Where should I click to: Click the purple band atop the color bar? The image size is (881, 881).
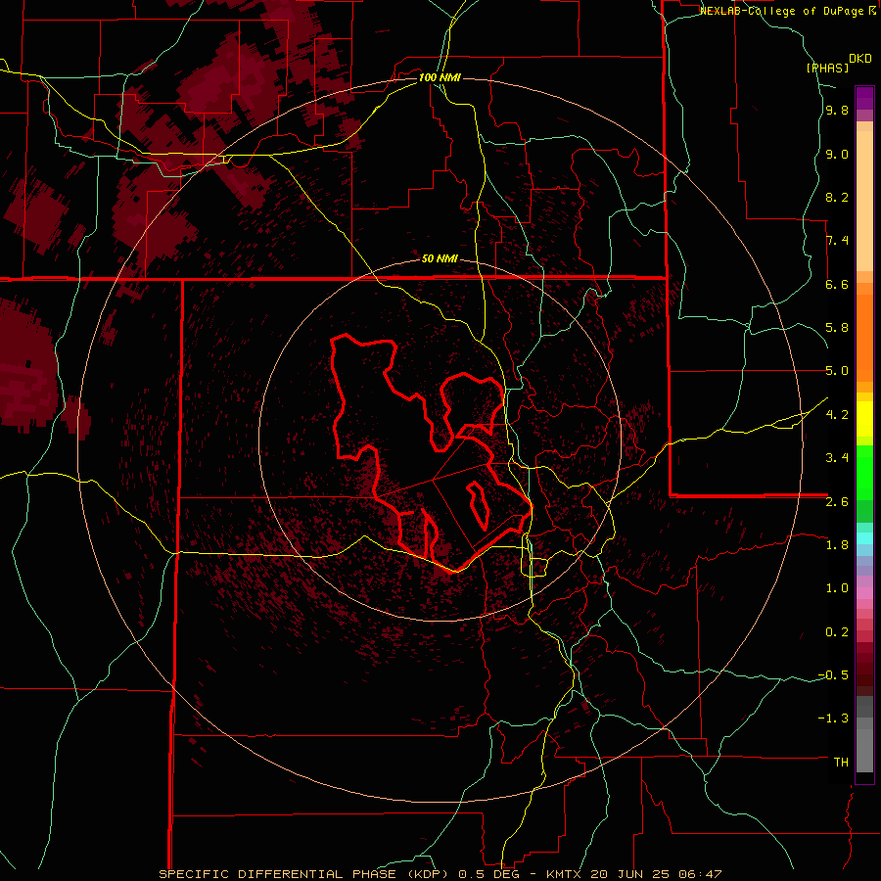tap(864, 98)
